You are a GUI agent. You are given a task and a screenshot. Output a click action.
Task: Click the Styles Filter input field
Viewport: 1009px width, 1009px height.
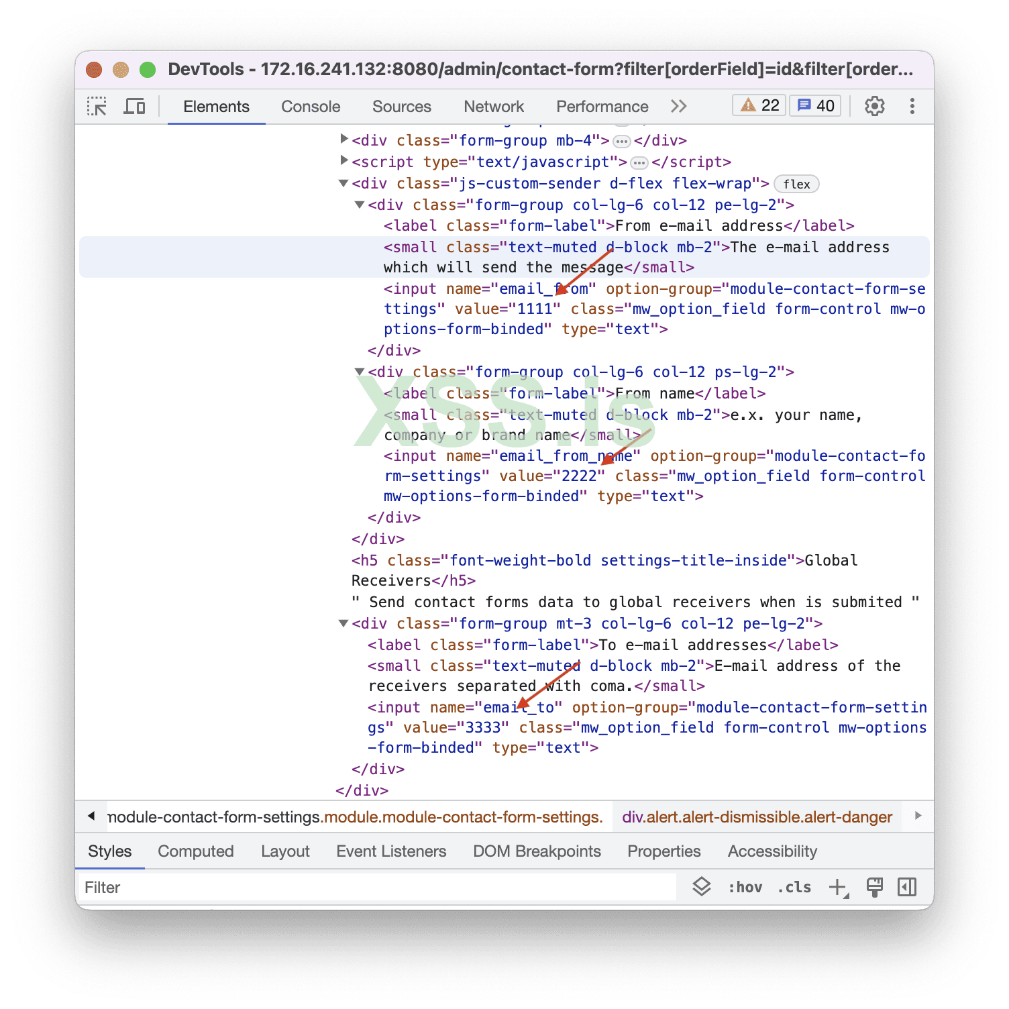pos(378,888)
